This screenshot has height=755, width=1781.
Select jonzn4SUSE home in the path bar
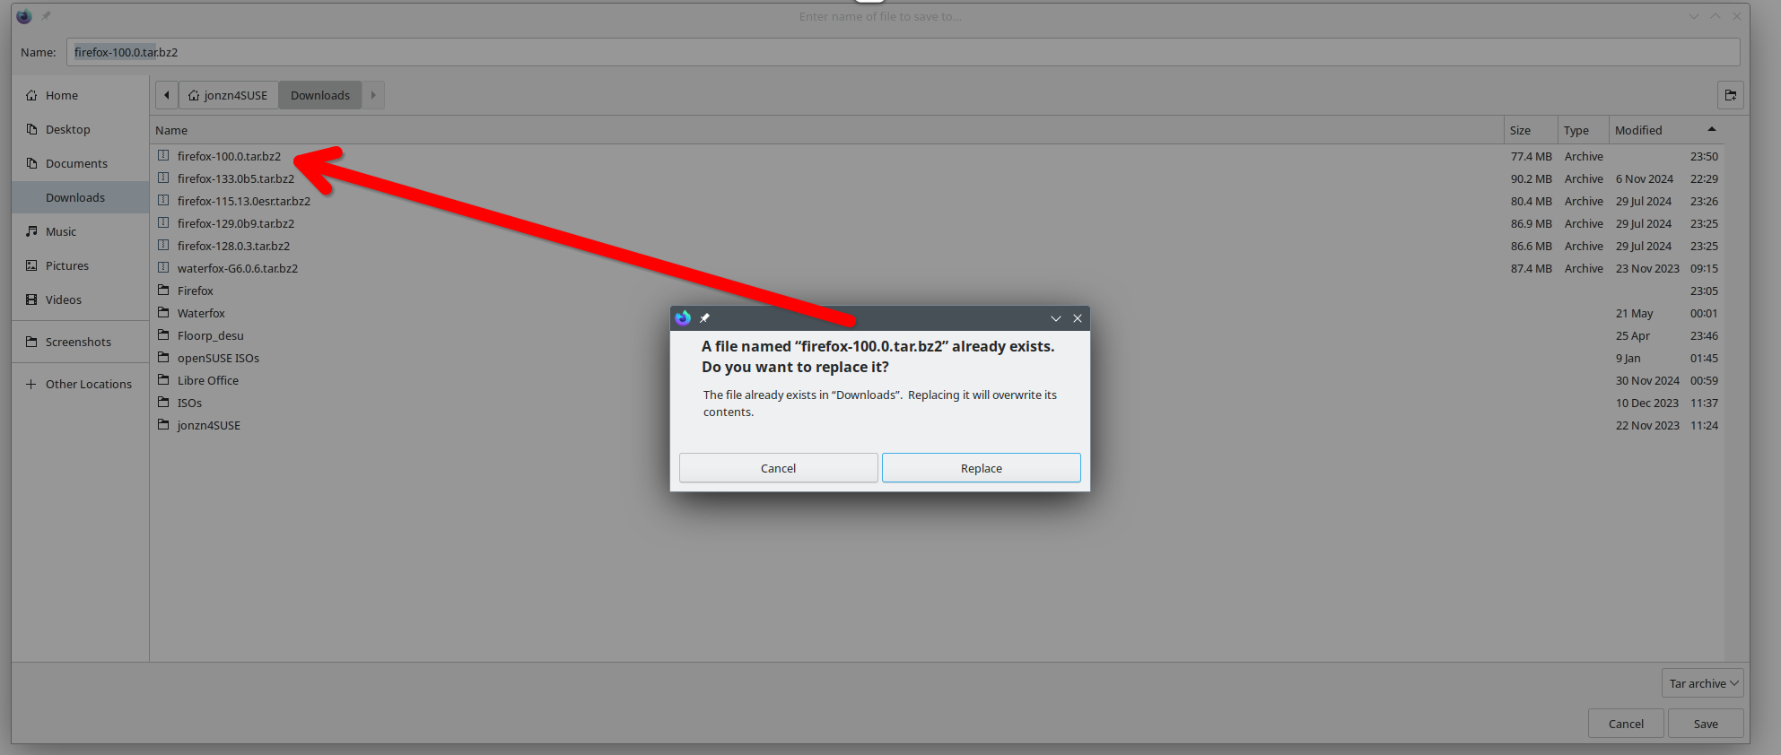click(x=228, y=95)
